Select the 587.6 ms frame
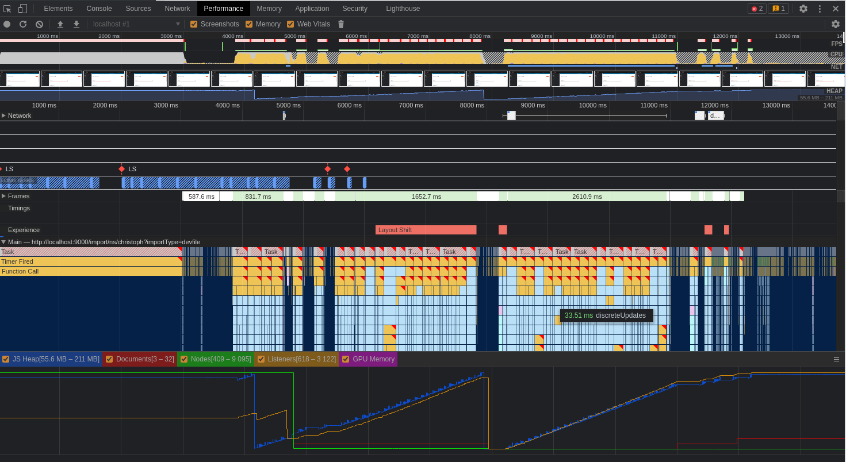Image resolution: width=846 pixels, height=462 pixels. (201, 197)
